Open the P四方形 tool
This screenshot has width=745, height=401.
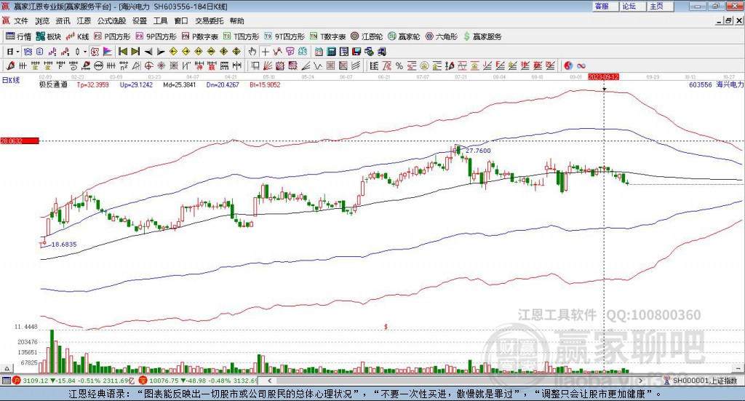[x=112, y=36]
